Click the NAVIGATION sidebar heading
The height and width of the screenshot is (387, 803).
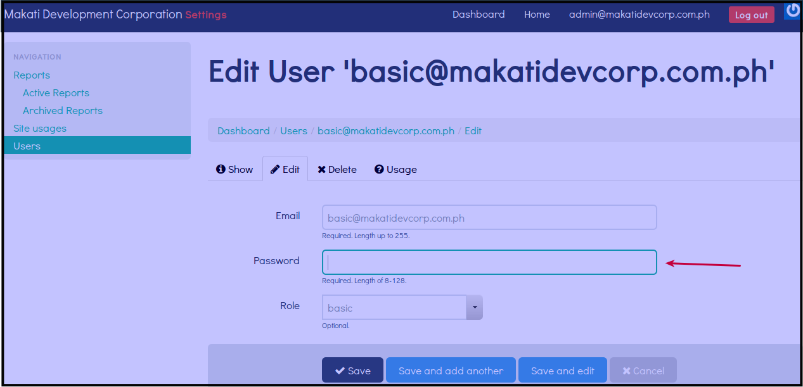click(x=37, y=57)
